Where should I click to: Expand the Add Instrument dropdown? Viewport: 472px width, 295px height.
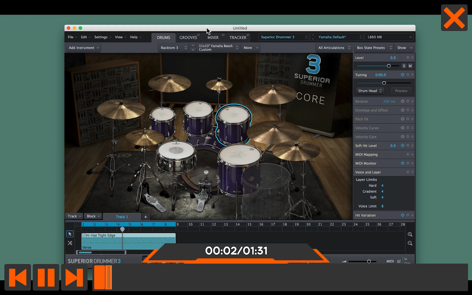83,48
